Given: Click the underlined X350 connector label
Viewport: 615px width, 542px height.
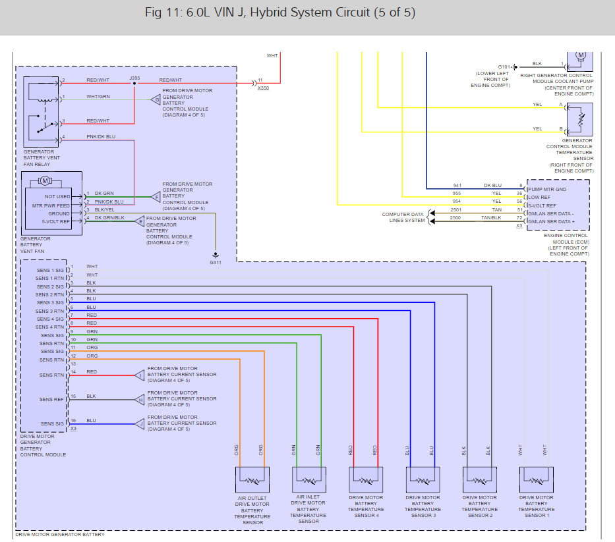Looking at the screenshot, I should 263,88.
